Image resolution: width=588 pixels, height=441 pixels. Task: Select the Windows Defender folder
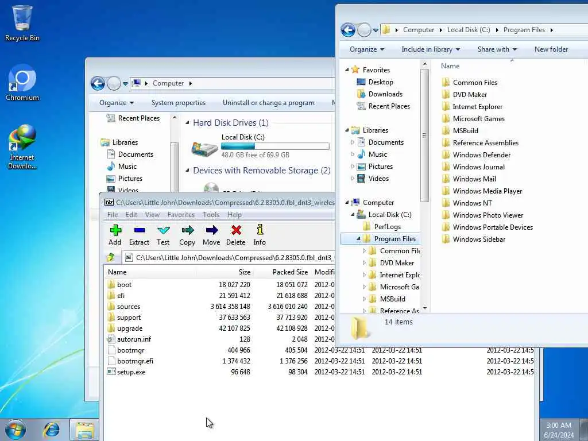pos(476,155)
